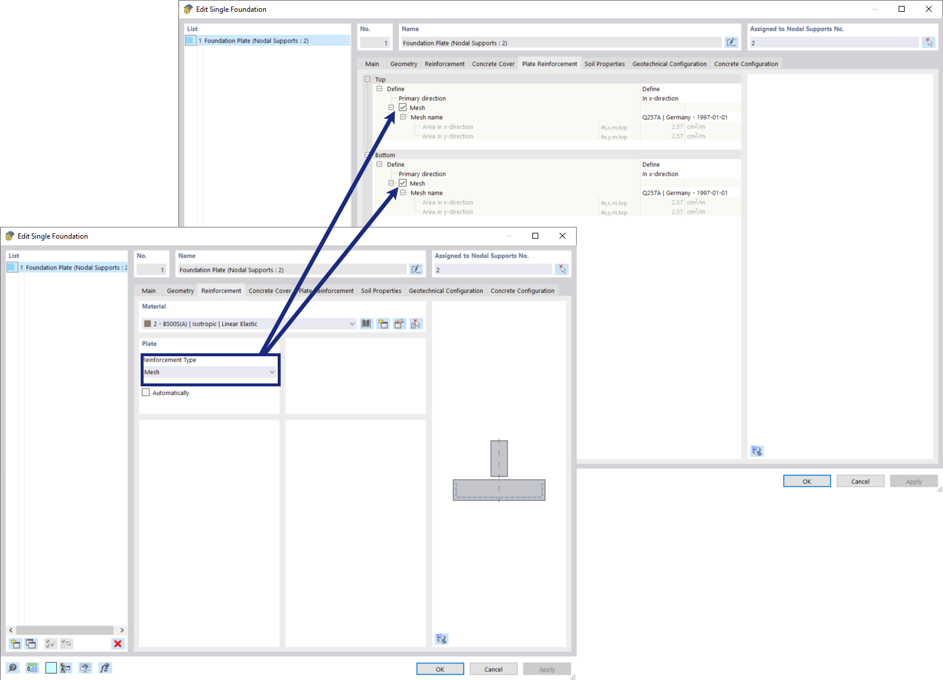Collapse the Mesh name node under Bottom
Viewport: 943px width, 680px height.
click(x=403, y=193)
